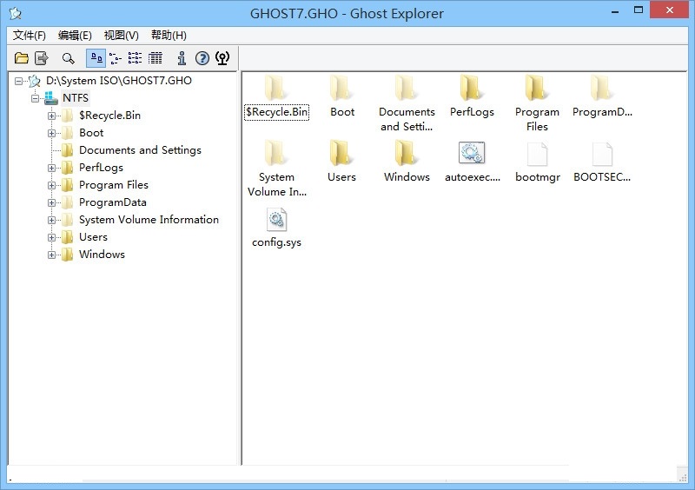Click the help question mark icon
This screenshot has height=490, width=695.
pyautogui.click(x=202, y=58)
